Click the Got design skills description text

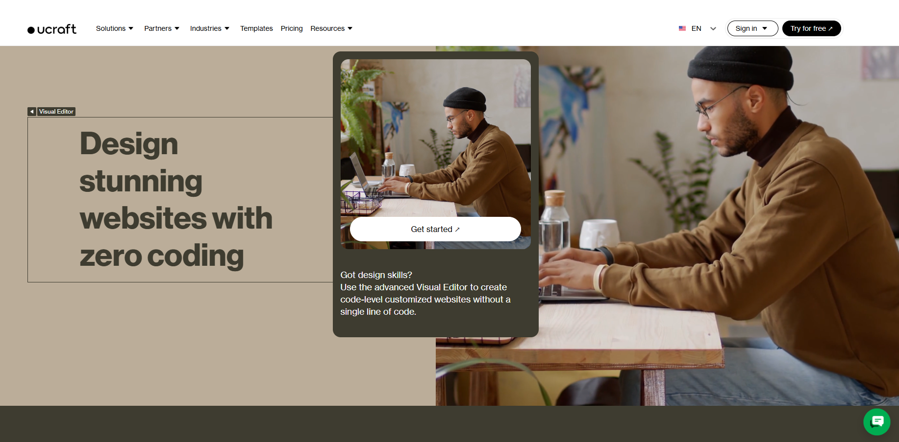[425, 293]
